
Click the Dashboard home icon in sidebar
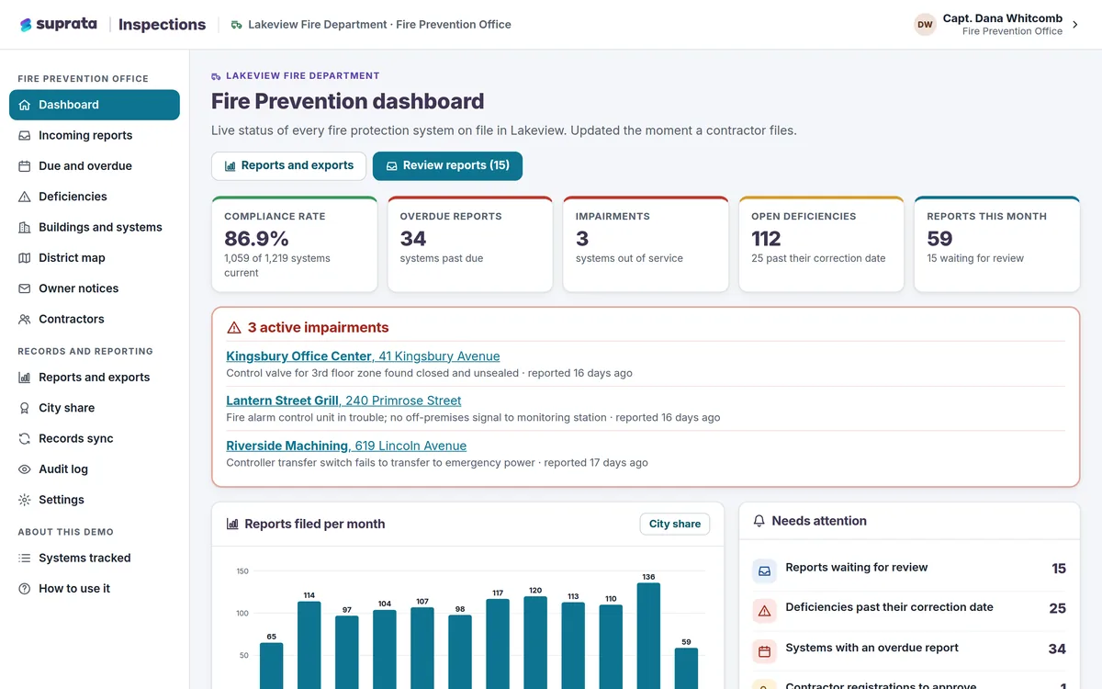coord(25,105)
